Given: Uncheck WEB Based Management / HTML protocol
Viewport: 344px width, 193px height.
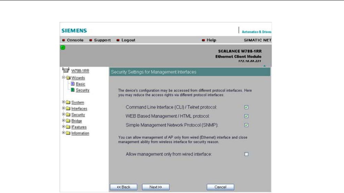Looking at the screenshot, I should (246, 116).
